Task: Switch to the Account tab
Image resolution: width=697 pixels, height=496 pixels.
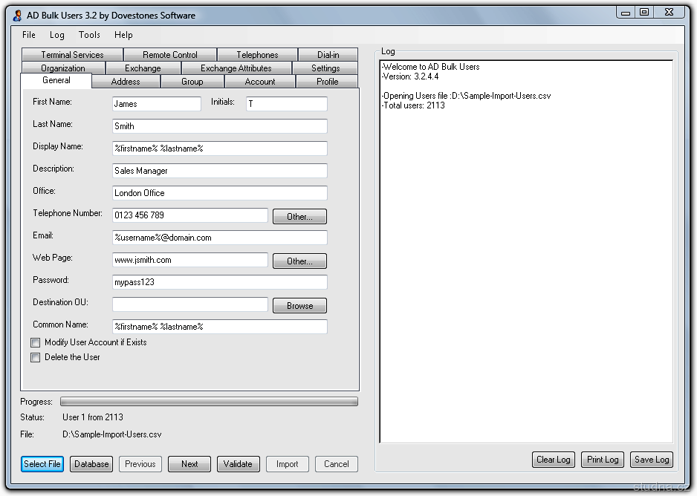Action: 260,81
